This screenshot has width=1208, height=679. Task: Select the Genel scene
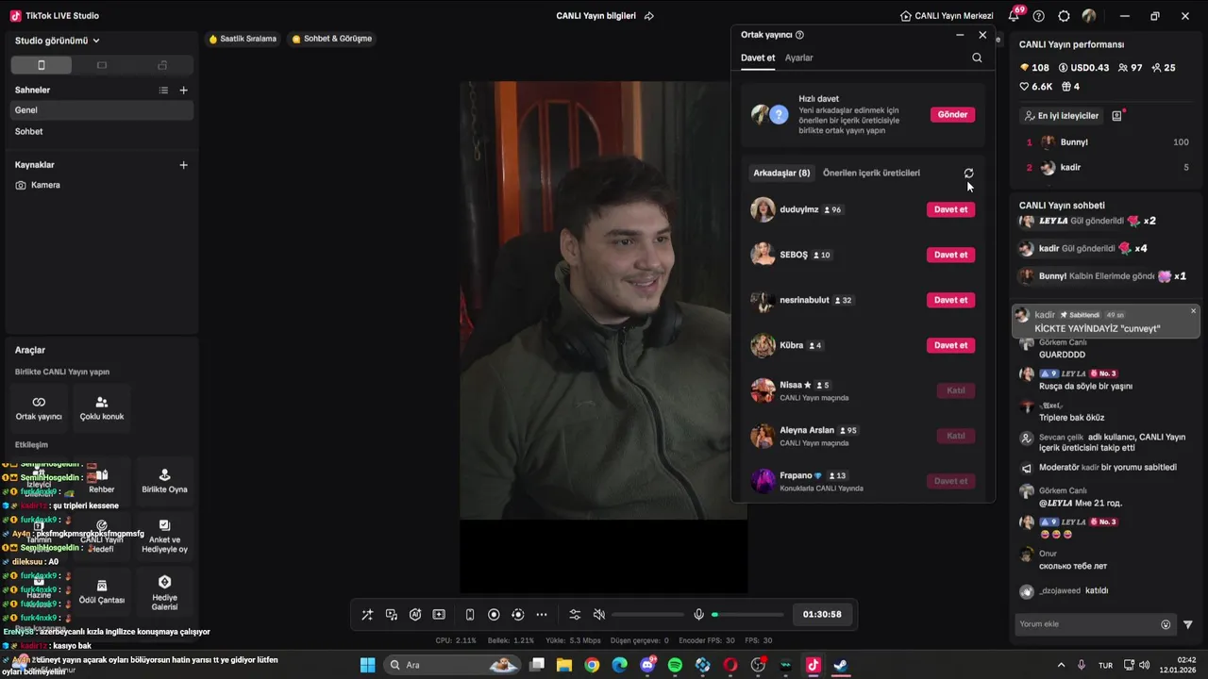[102, 110]
